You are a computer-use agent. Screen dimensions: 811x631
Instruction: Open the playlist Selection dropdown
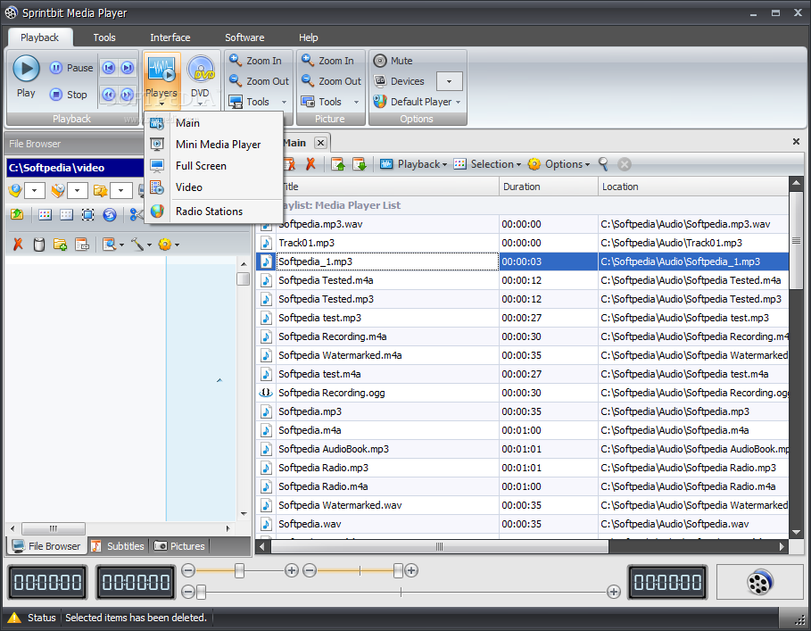tap(487, 164)
